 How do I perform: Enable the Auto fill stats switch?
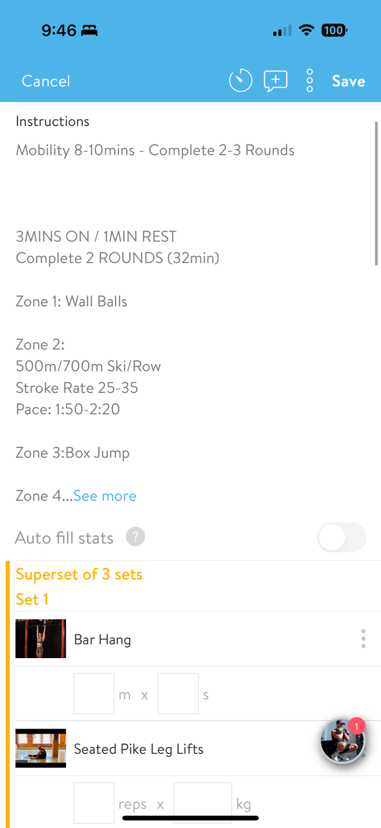tap(341, 538)
